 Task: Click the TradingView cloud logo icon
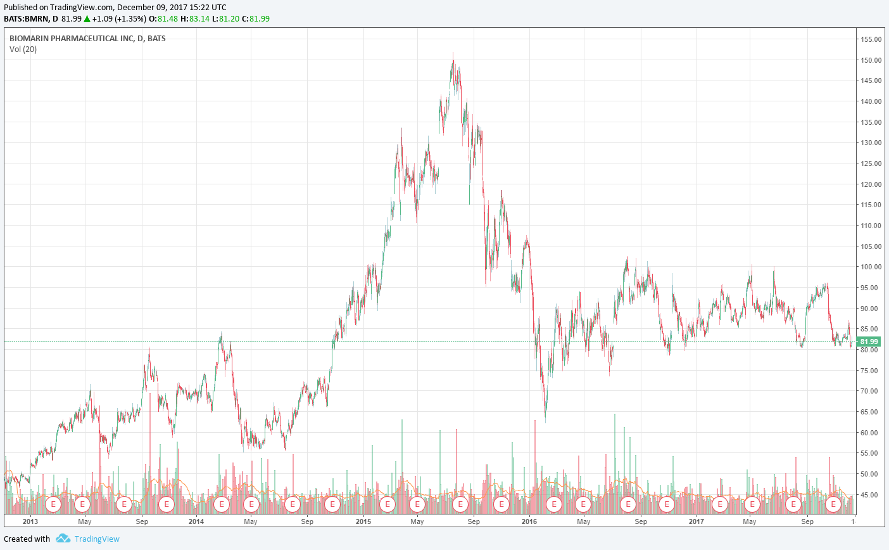click(63, 539)
